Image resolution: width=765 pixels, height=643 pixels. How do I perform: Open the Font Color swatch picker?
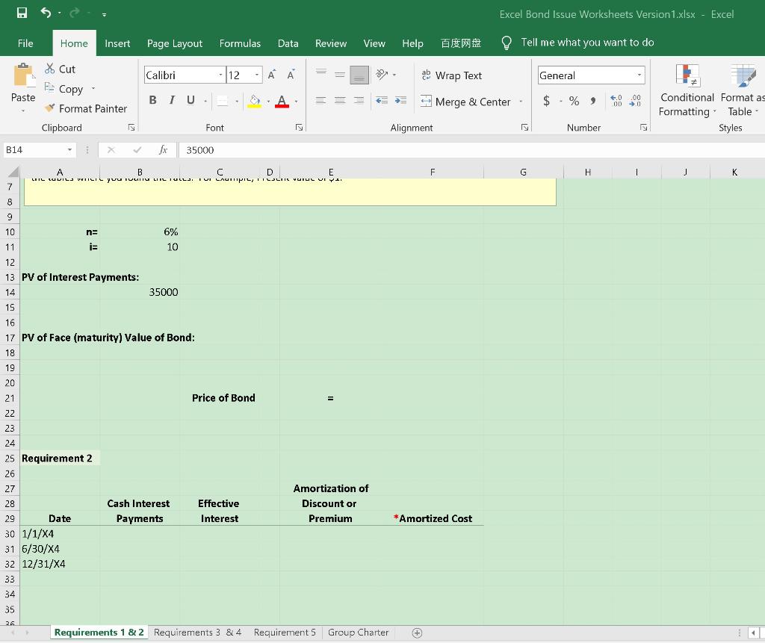296,102
